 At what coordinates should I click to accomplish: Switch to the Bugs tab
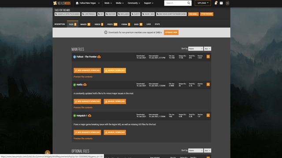pos(138,24)
